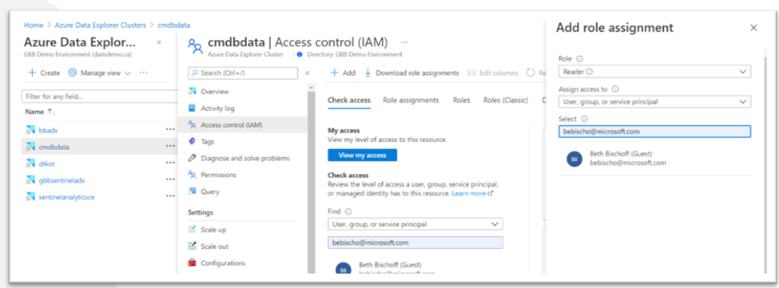Collapse the cluster list panel chevron

[159, 42]
